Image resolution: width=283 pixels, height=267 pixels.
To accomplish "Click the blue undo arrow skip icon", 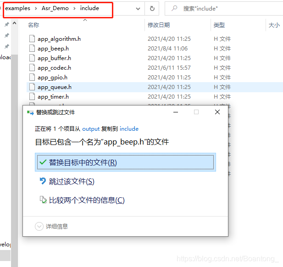I will click(43, 181).
